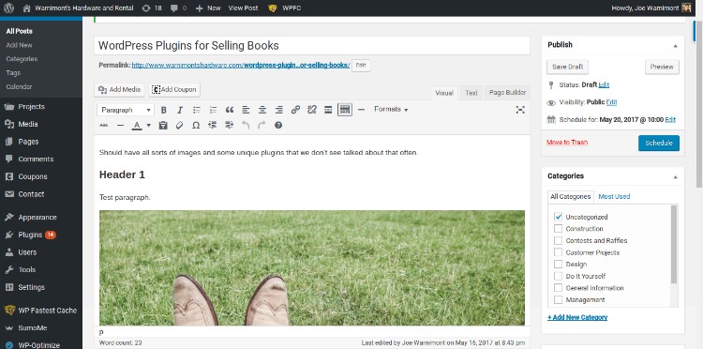The height and width of the screenshot is (349, 703).
Task: Open Howdy, Joe Warnimont account menu
Action: [x=651, y=8]
